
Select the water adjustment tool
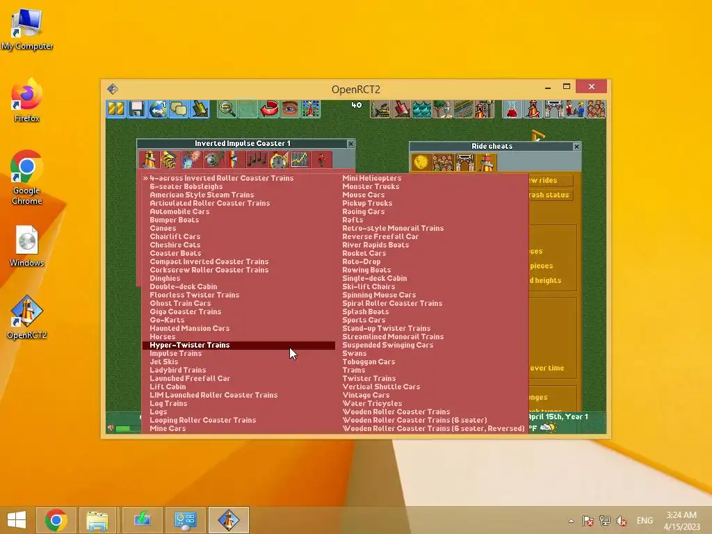[422, 109]
